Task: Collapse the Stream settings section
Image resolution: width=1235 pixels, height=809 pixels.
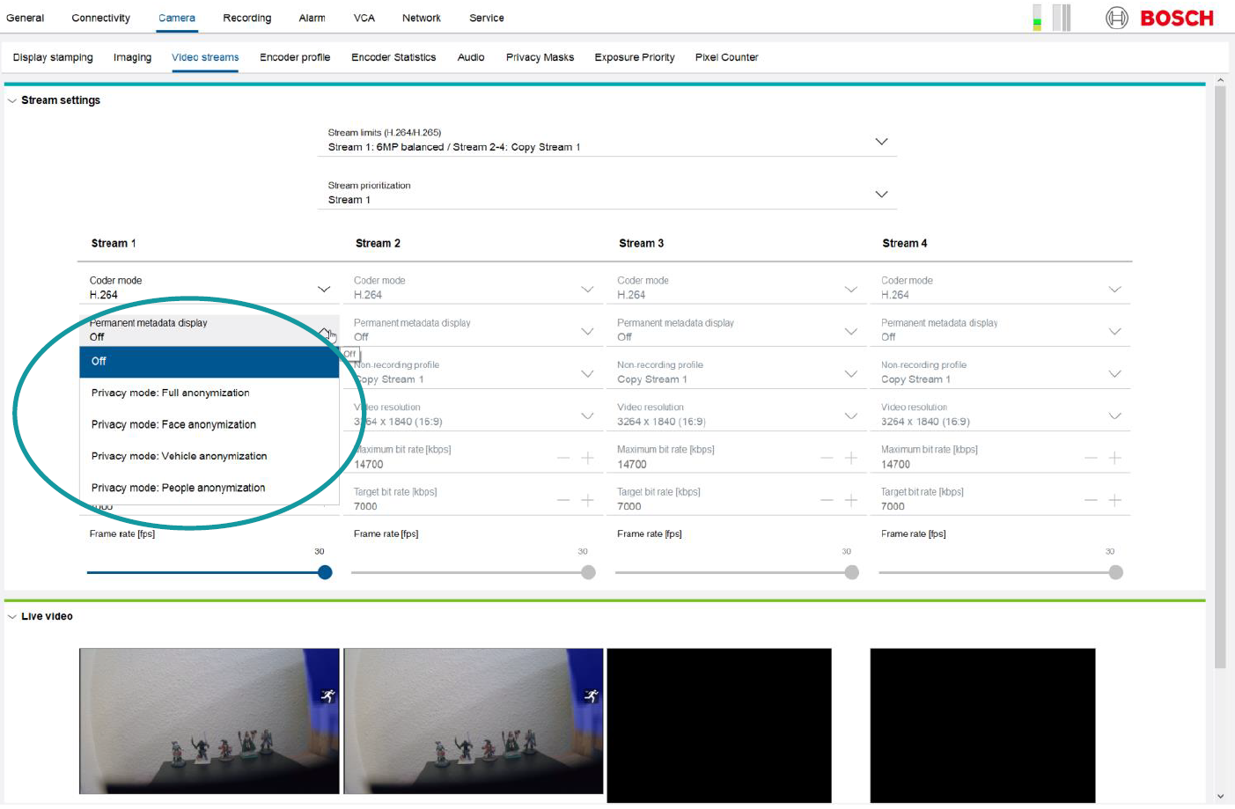Action: coord(12,100)
